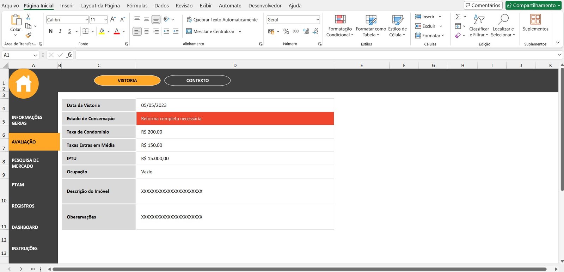Click the CONTEXTO button
The height and width of the screenshot is (272, 564).
[x=197, y=81]
